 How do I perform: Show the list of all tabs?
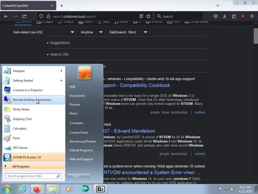click(217, 6)
